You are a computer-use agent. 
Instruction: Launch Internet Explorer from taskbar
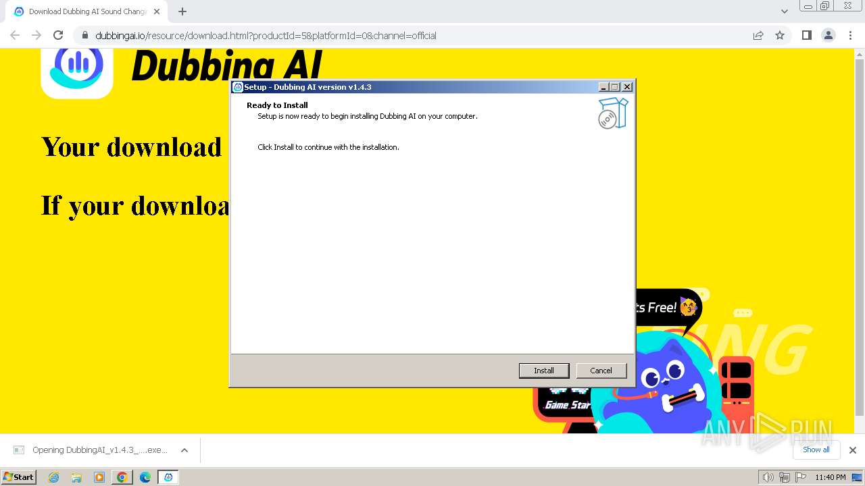pos(54,477)
